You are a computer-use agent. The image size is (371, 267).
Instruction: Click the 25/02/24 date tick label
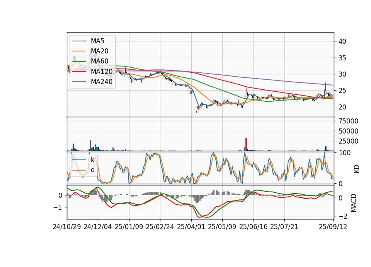coord(160,227)
